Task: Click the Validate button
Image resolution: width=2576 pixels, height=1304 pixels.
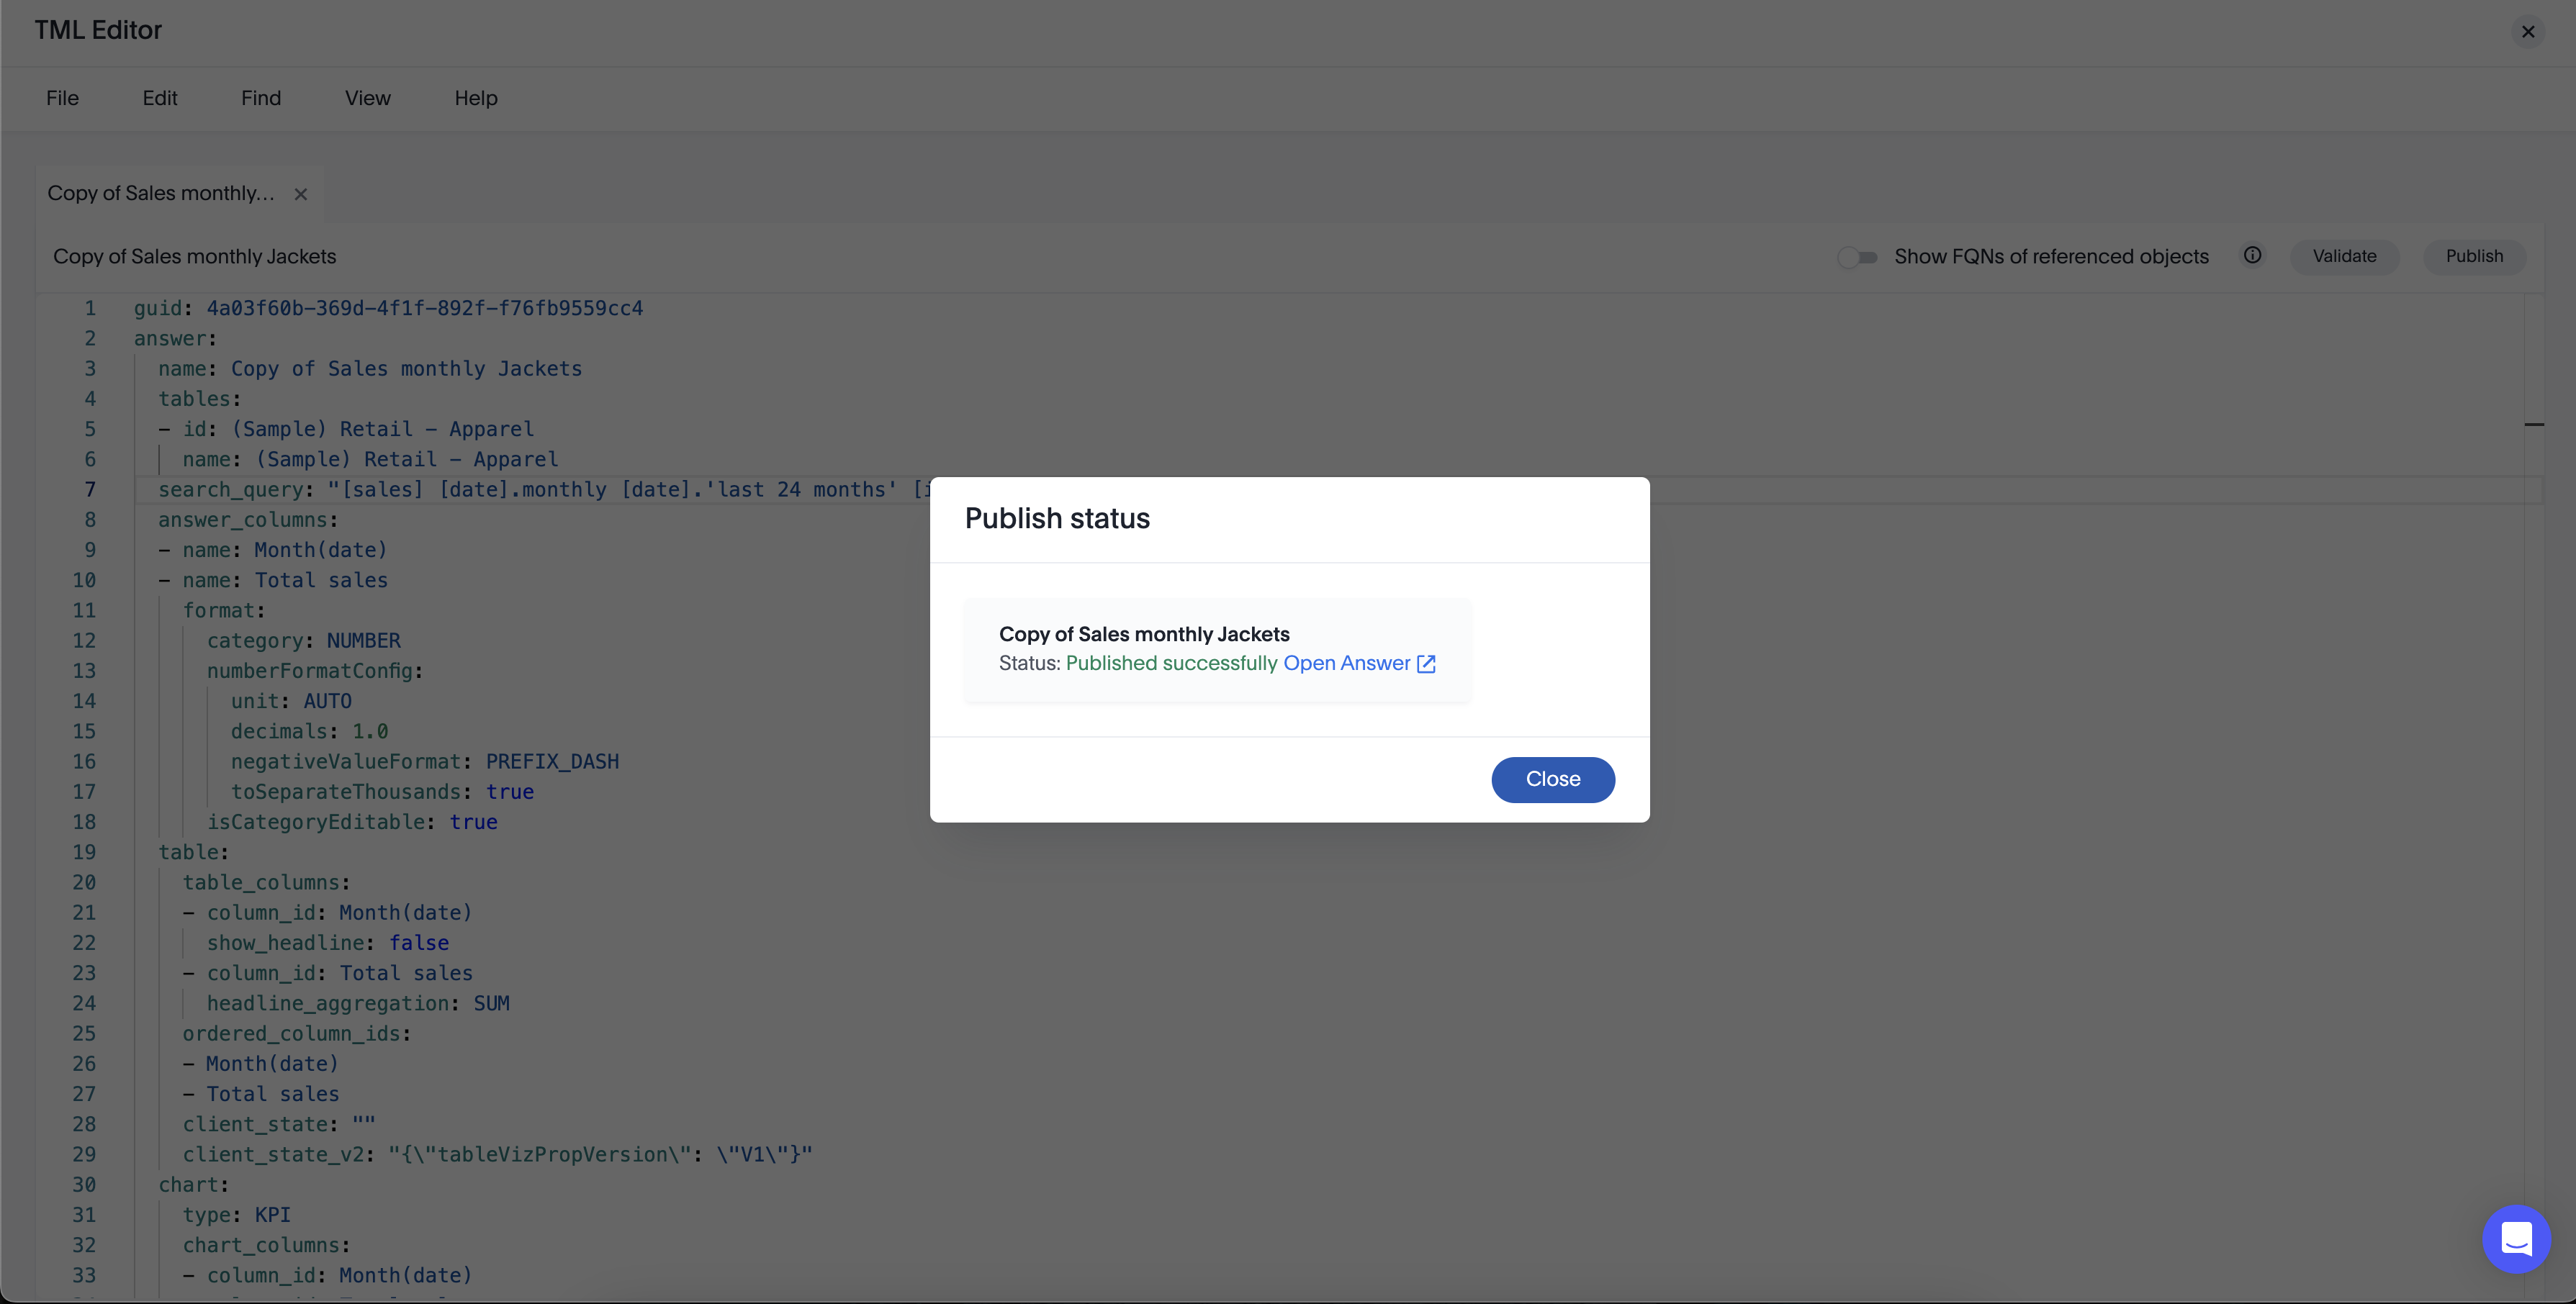Action: coord(2345,255)
